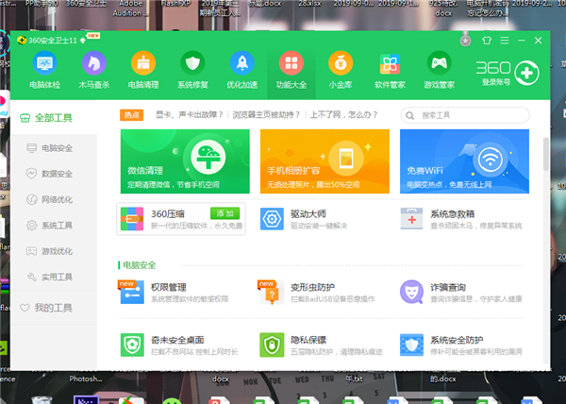Click the 360压缩 tool icon
Viewport: 566px width, 404px height.
[x=132, y=219]
